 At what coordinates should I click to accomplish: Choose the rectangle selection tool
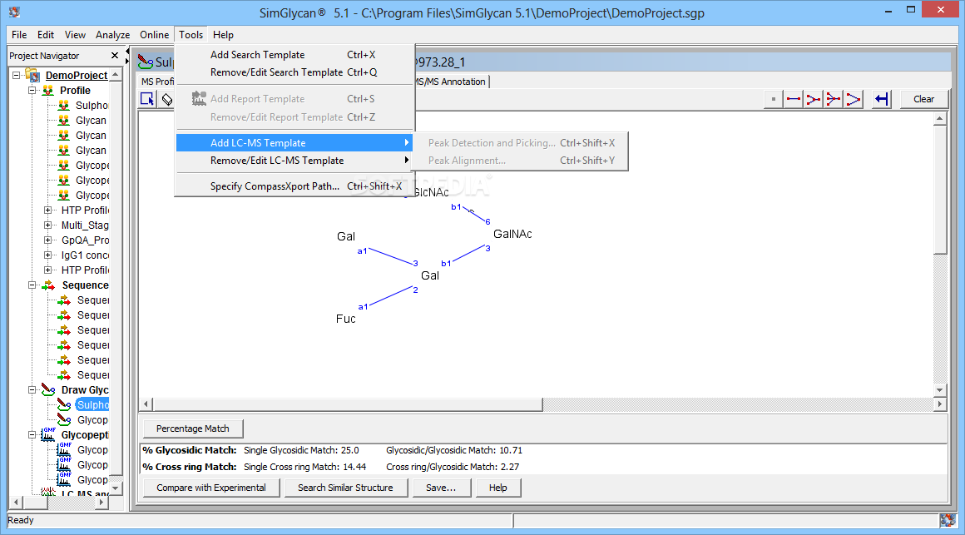[147, 98]
